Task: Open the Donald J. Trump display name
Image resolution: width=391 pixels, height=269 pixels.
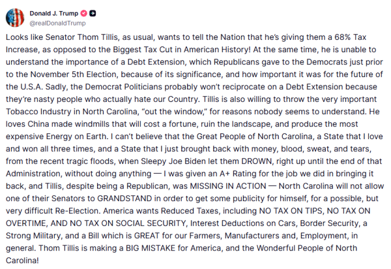Action: click(x=54, y=13)
